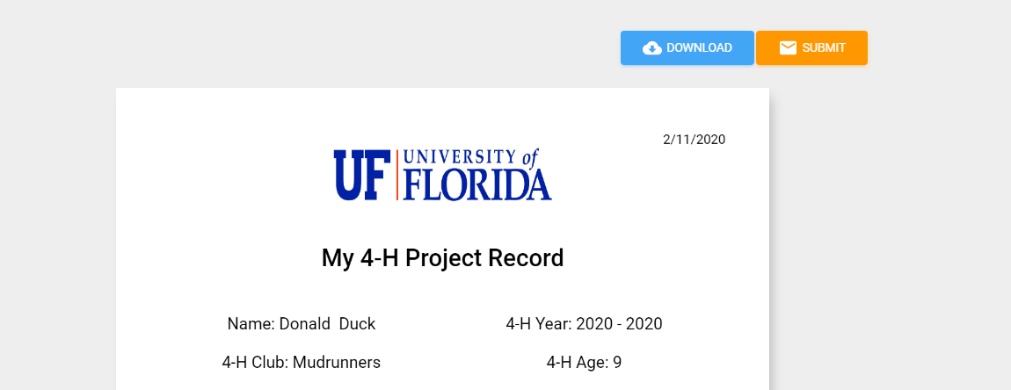Click the year range 2020 - 2020
Image resolution: width=1011 pixels, height=390 pixels.
click(620, 323)
